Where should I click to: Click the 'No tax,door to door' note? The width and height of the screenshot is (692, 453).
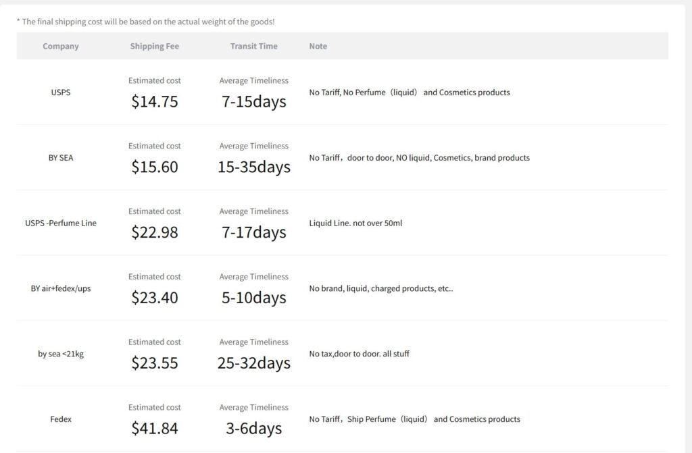pos(359,354)
